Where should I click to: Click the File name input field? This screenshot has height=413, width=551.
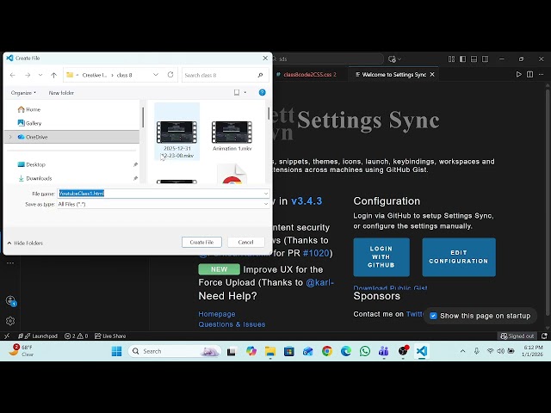pyautogui.click(x=160, y=194)
